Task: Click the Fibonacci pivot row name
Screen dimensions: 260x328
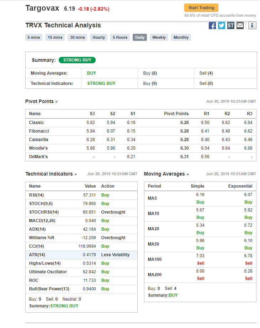Action: 39,131
